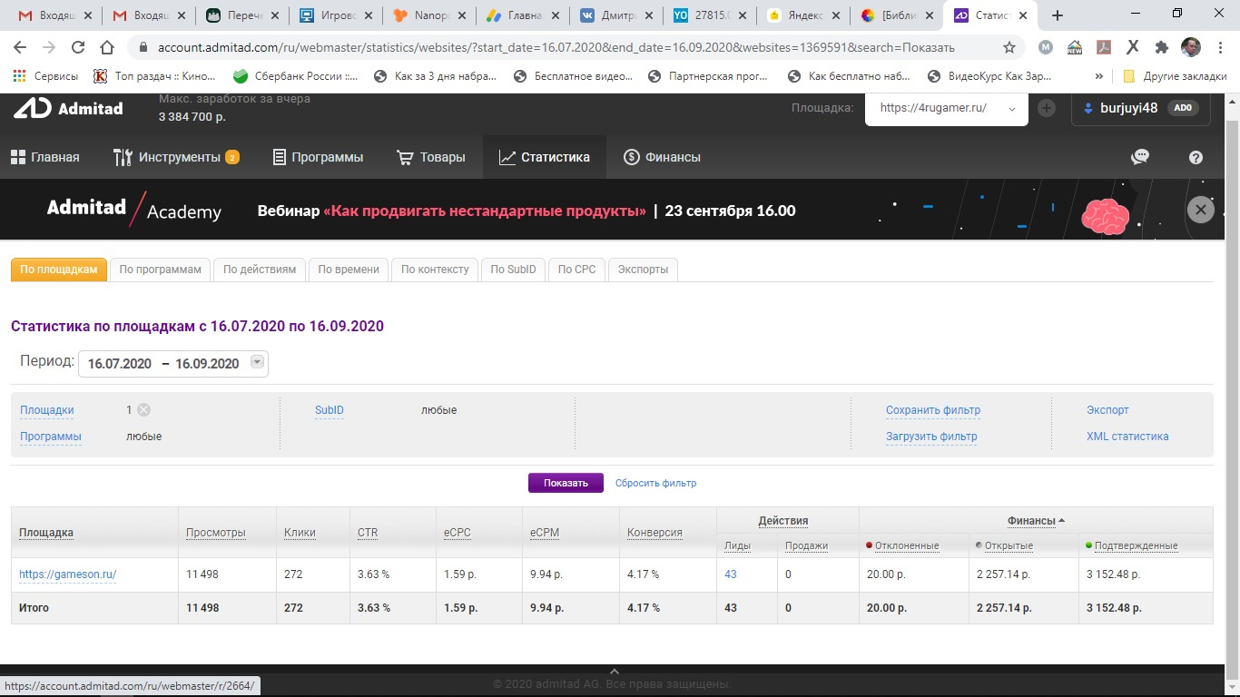Click the 43 leads link in the gameson.ru row
Screen dimensions: 1240x697
731,574
